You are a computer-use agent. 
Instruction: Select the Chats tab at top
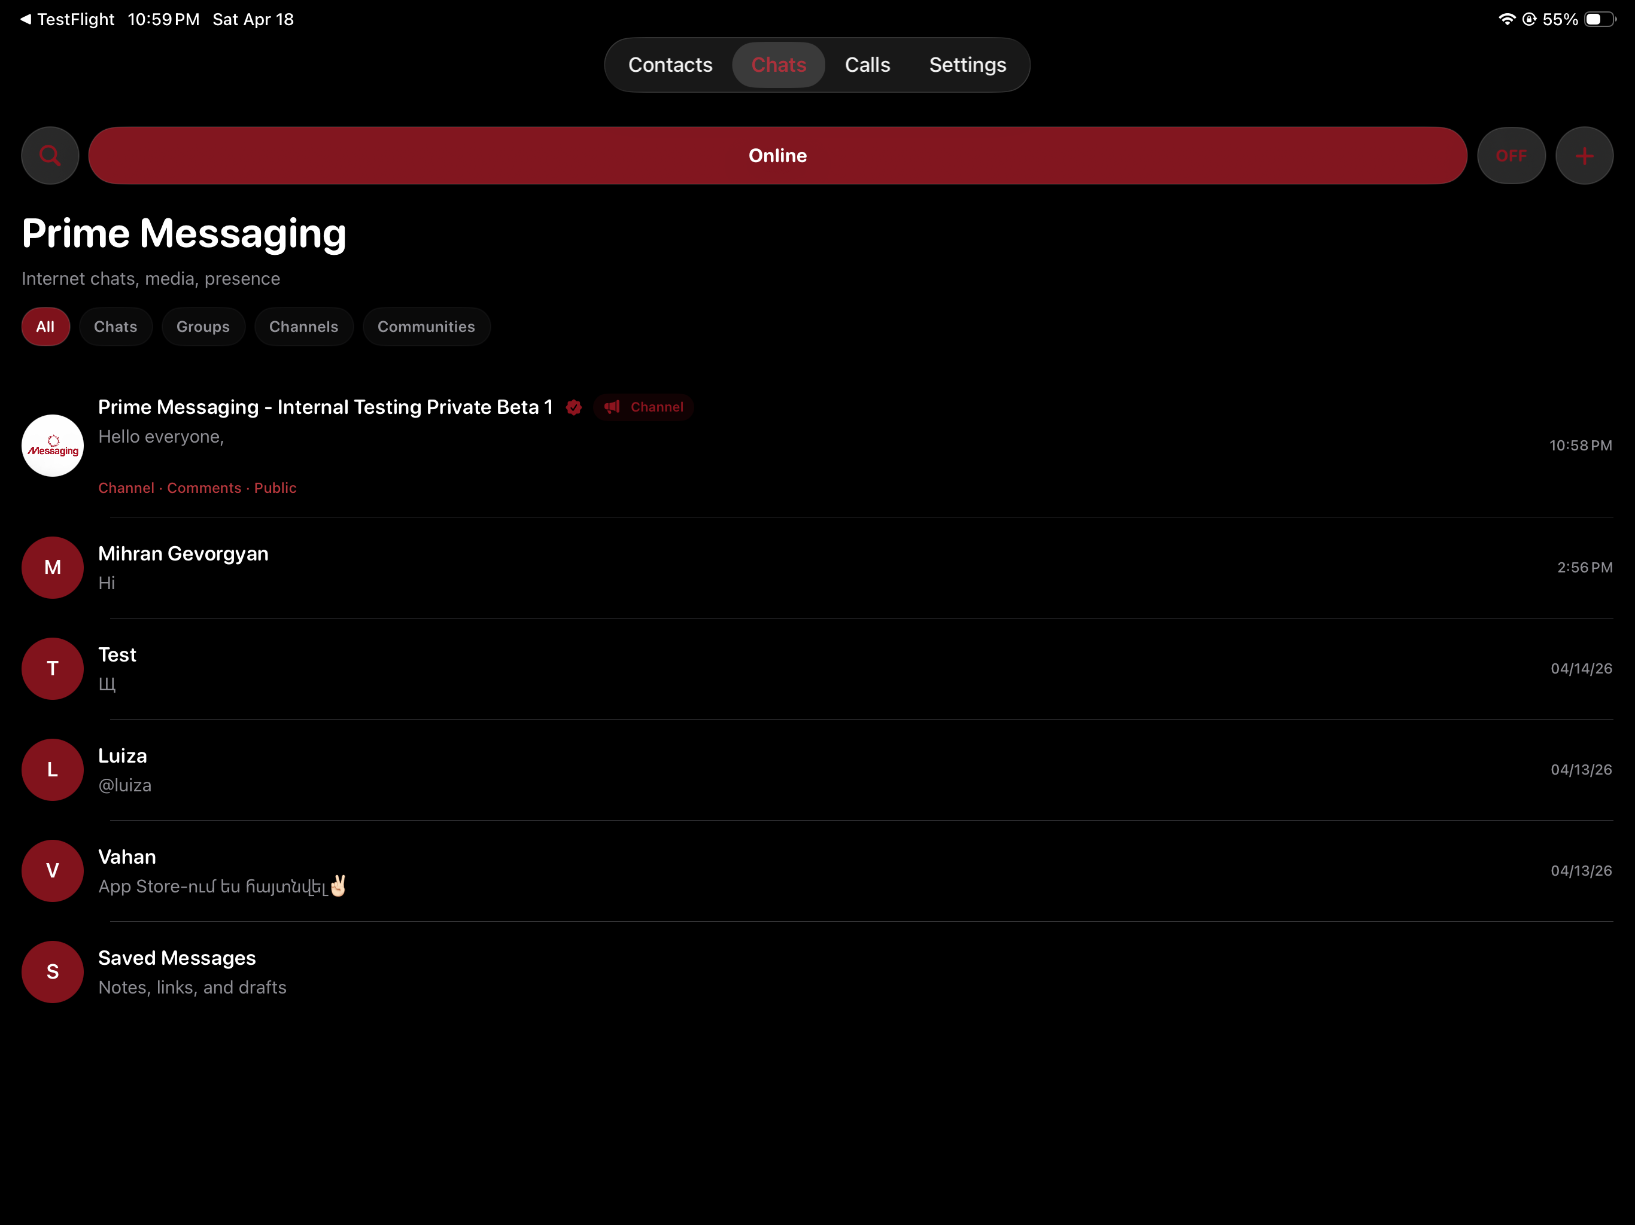tap(779, 65)
